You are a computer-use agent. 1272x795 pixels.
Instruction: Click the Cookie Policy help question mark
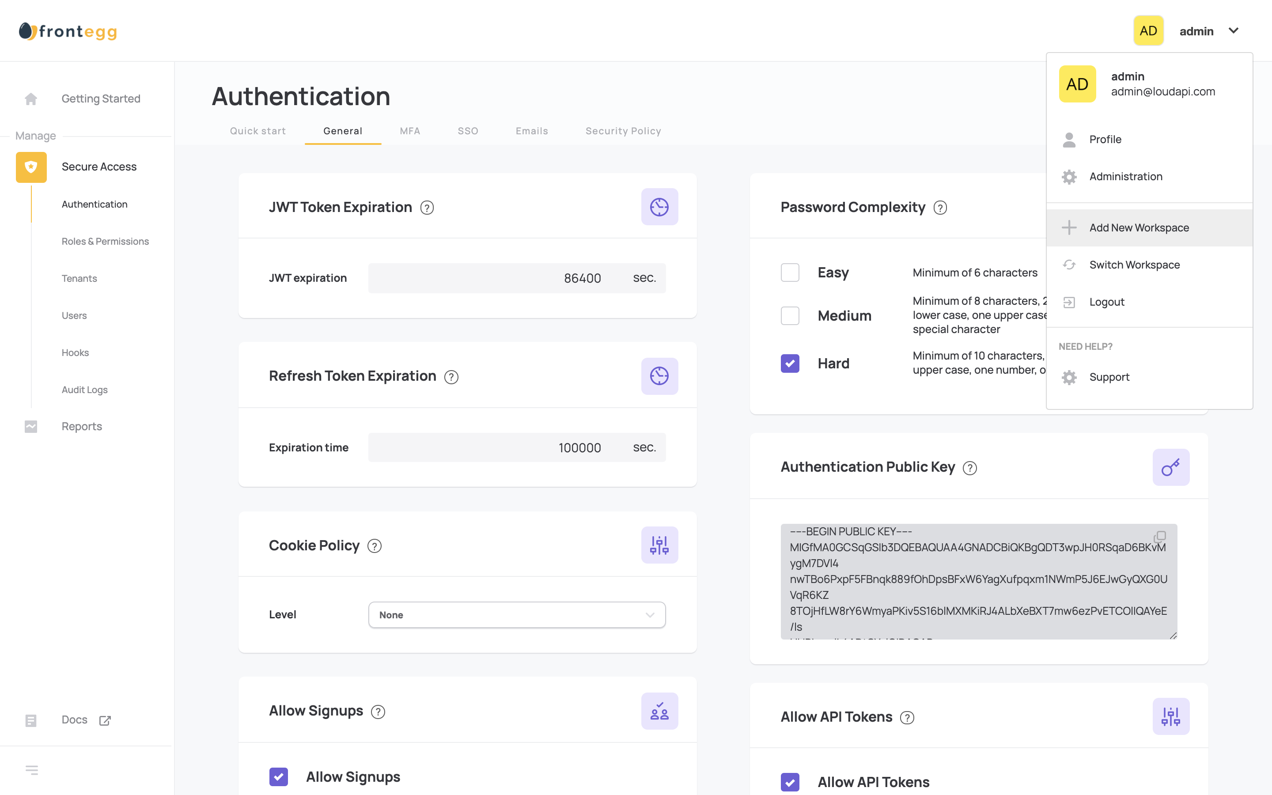(x=374, y=546)
